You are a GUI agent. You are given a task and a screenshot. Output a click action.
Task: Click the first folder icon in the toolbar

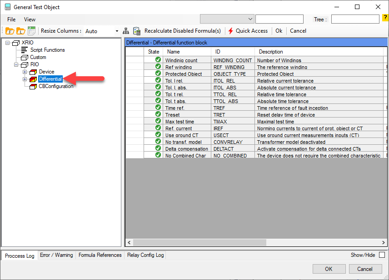(10, 31)
